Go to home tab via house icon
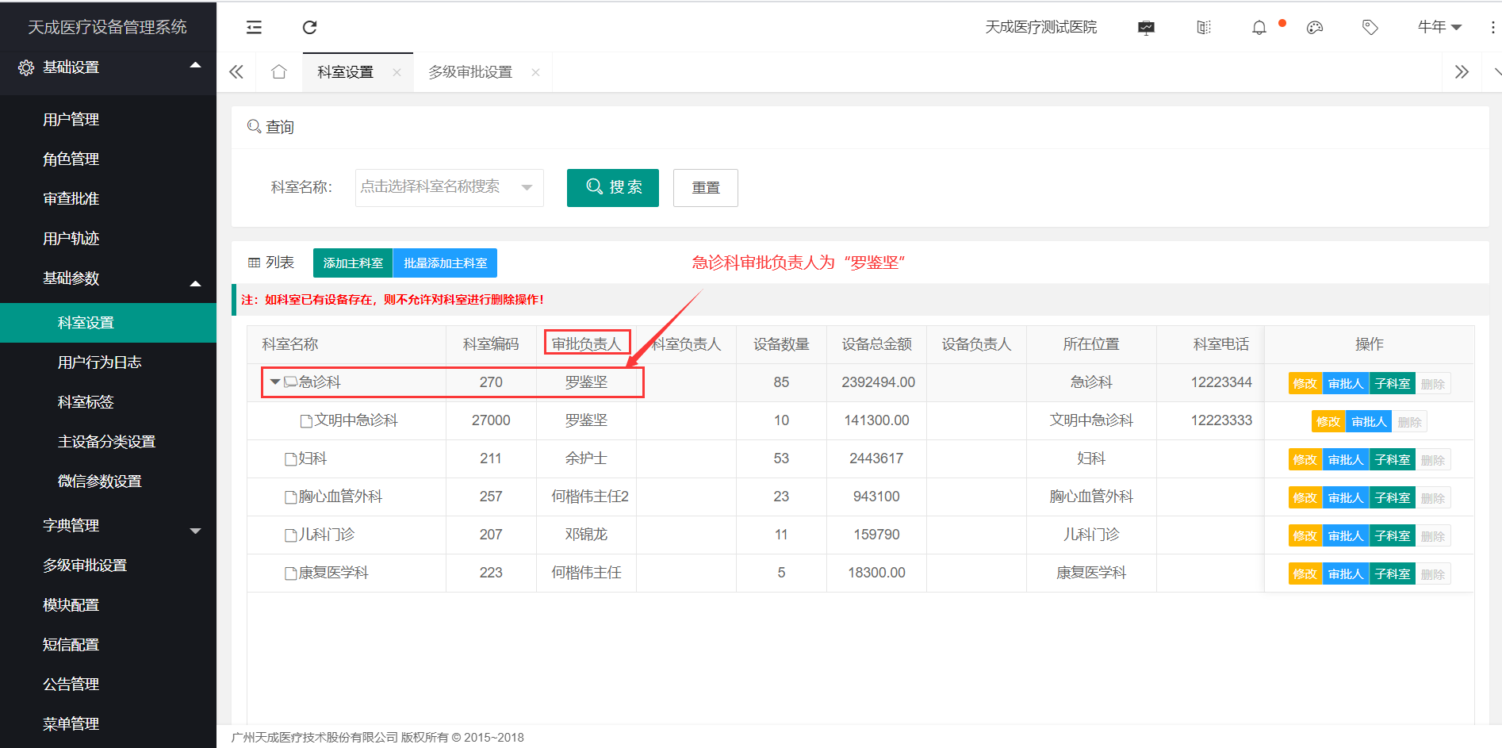This screenshot has height=748, width=1502. point(278,72)
